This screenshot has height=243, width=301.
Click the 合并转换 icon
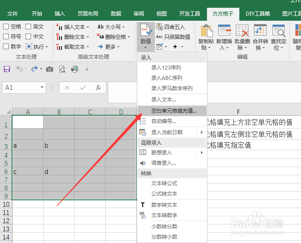[260, 30]
